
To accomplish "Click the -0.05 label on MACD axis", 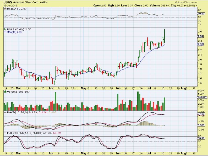I will click(201, 130).
